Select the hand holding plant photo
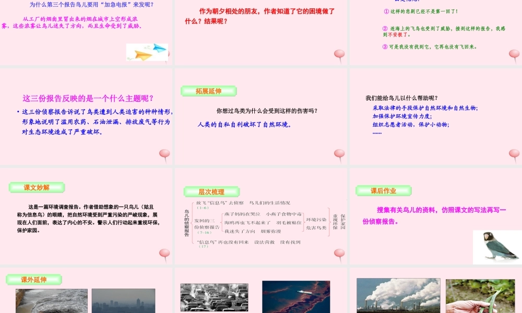Image resolution: width=522 pixels, height=313 pixels. (480, 296)
